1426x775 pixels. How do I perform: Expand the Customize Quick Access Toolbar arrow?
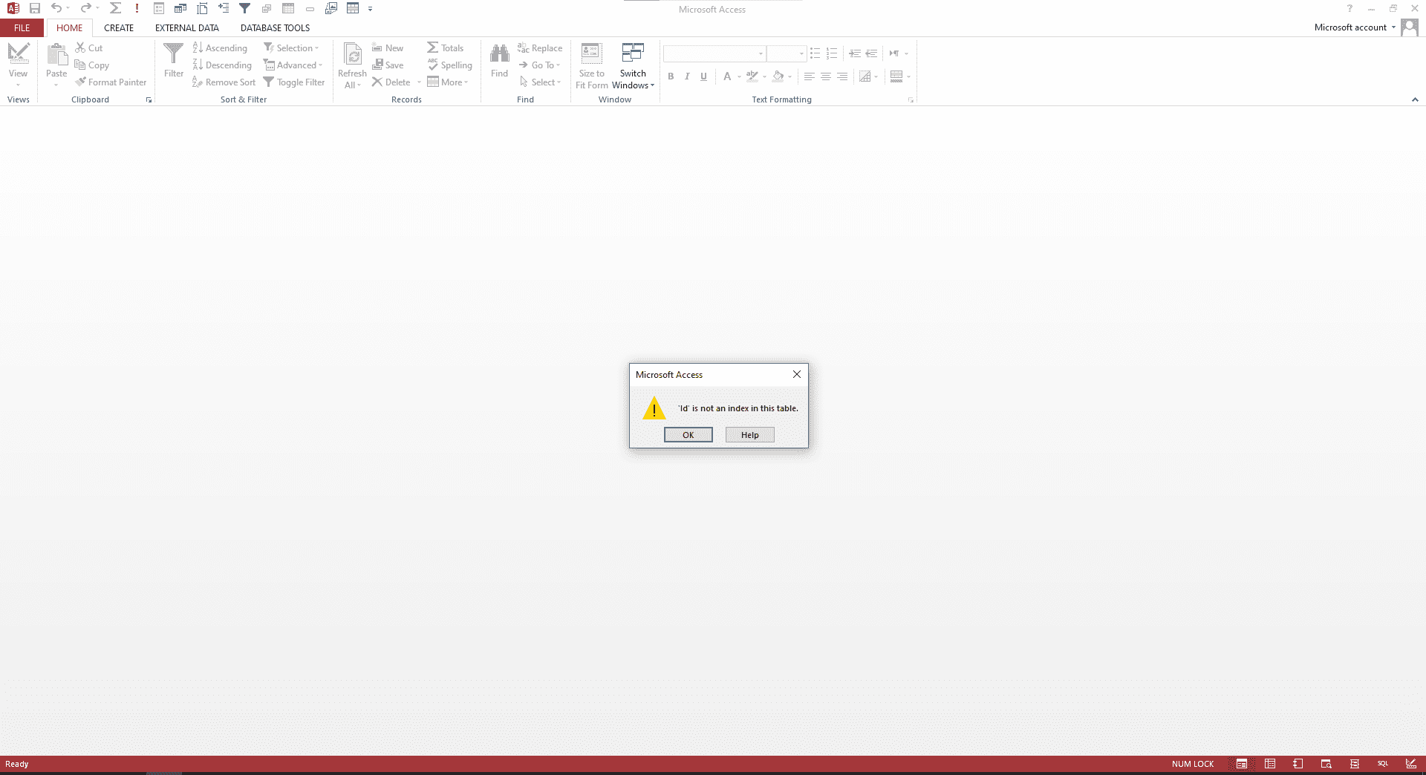(x=370, y=9)
